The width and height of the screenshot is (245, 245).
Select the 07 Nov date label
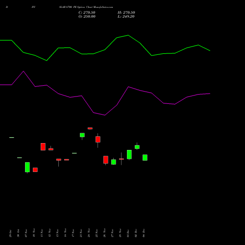[x=26, y=233]
